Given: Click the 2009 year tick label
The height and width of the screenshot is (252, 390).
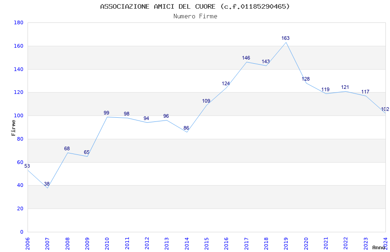Looking at the screenshot, I should coord(87,244).
